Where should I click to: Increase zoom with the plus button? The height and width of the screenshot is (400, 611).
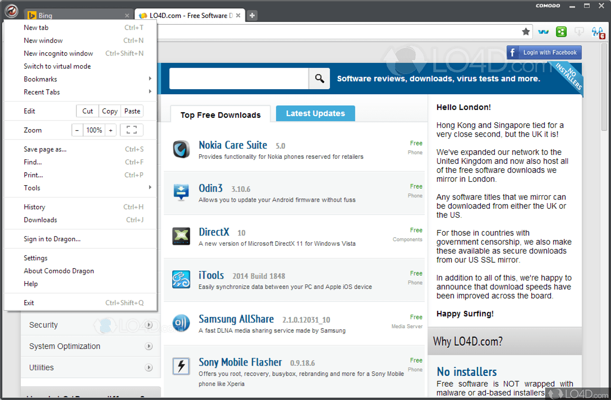click(110, 130)
